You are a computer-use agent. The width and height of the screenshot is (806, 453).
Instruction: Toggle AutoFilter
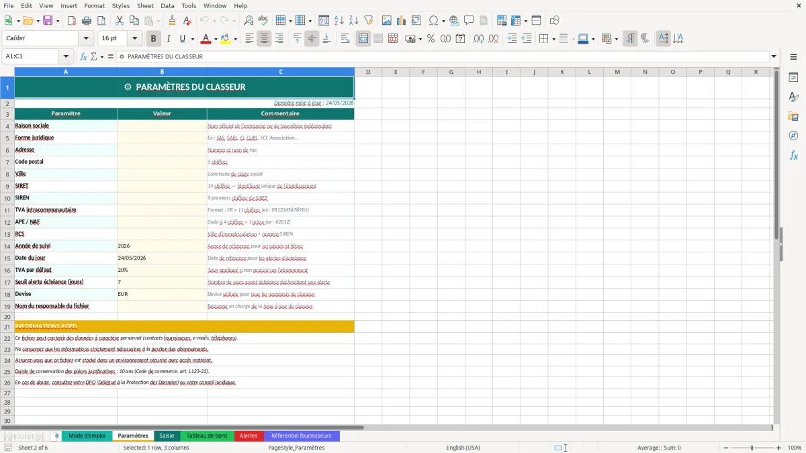pyautogui.click(x=368, y=21)
